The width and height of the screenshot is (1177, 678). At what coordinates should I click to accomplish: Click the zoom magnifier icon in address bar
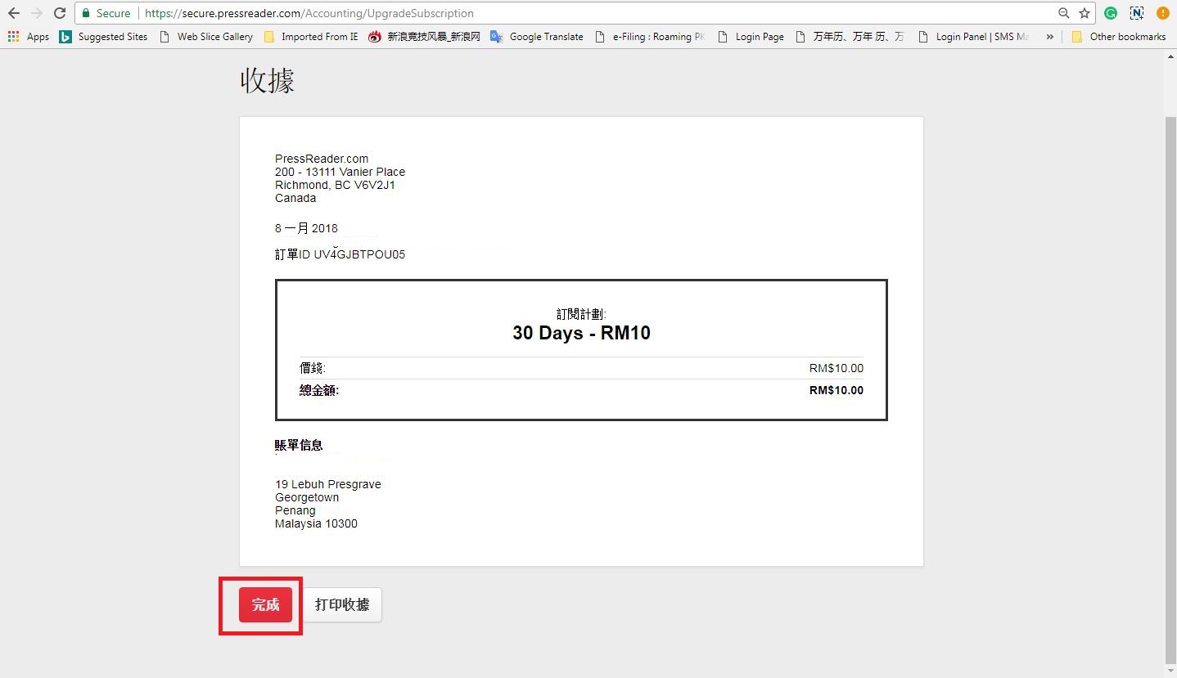tap(1064, 13)
